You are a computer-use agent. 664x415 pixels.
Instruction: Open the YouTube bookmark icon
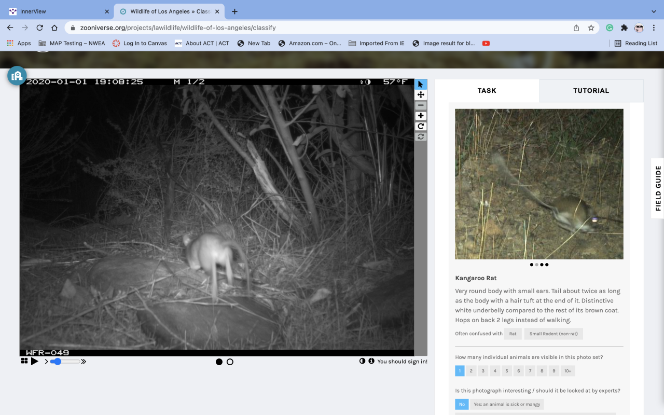(486, 43)
